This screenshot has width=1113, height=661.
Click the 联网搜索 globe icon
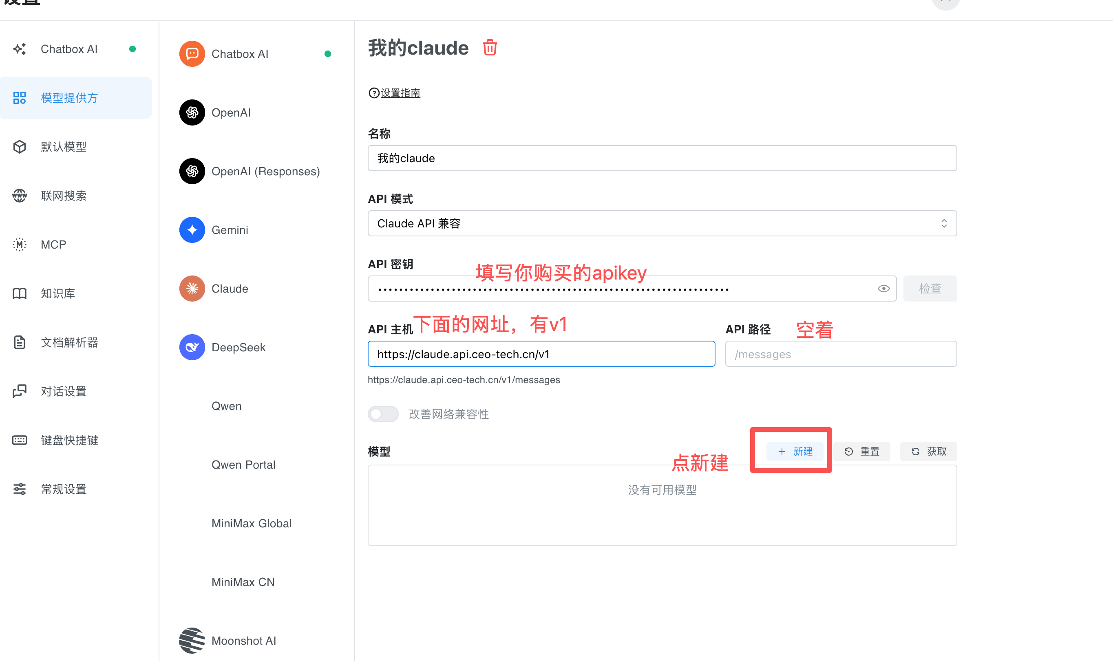pyautogui.click(x=20, y=196)
